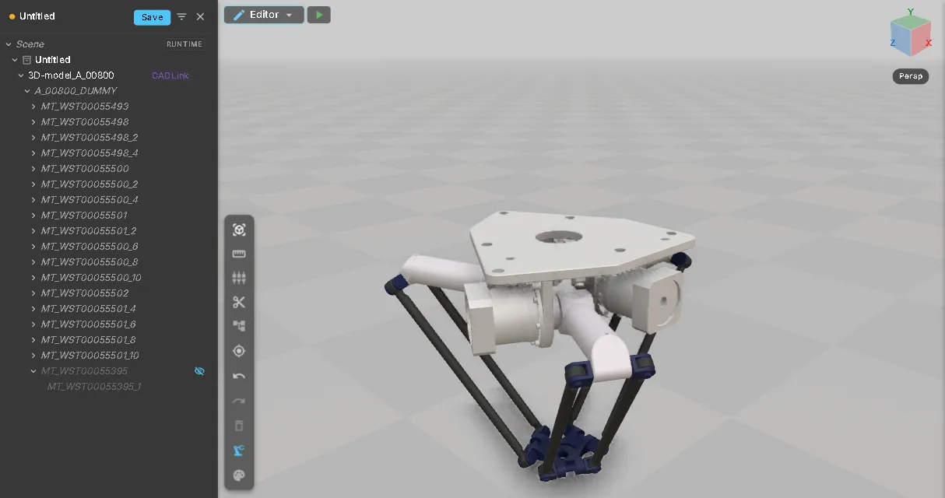945x498 pixels.
Task: Expand MT_WST00055493 node
Action: point(33,107)
